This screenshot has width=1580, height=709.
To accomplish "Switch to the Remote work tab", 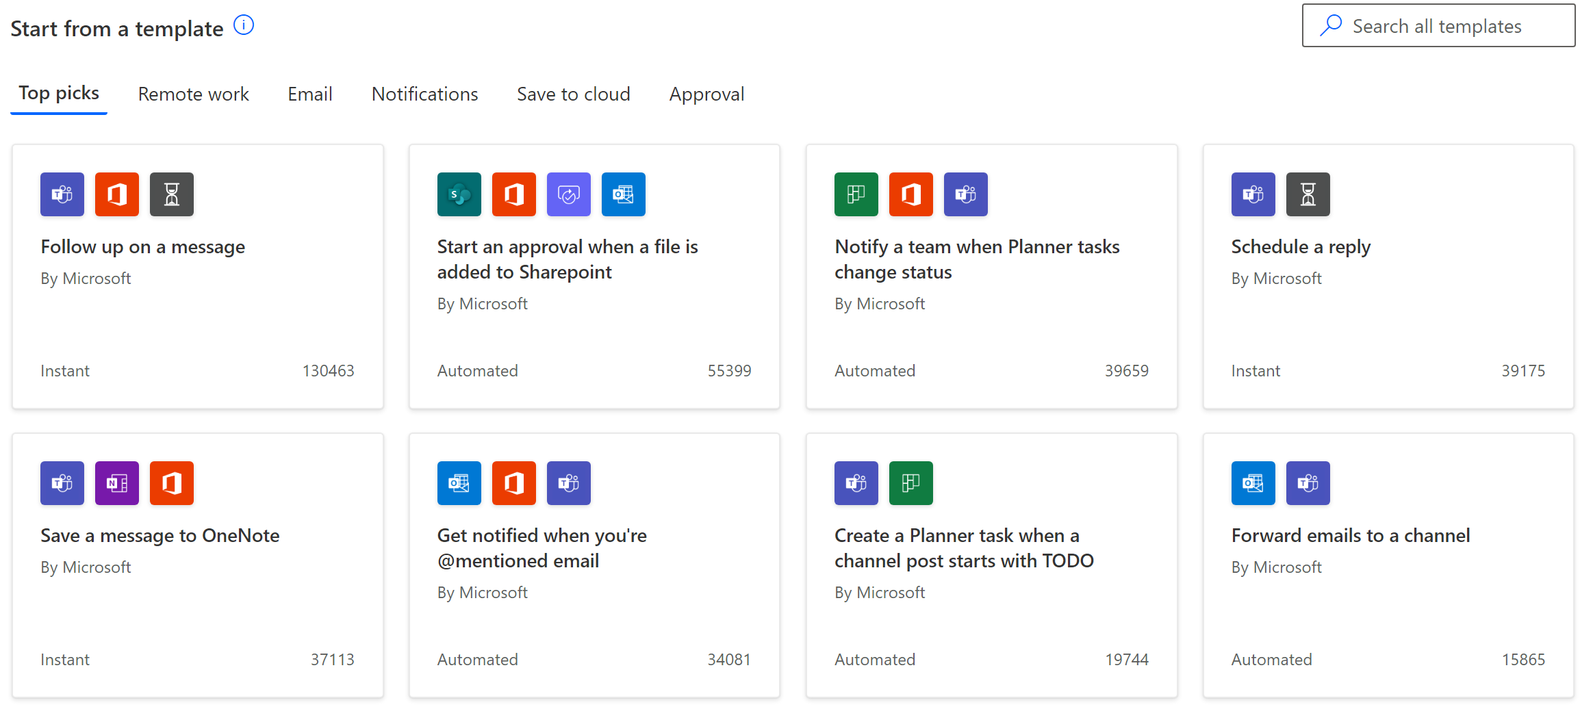I will [x=194, y=94].
